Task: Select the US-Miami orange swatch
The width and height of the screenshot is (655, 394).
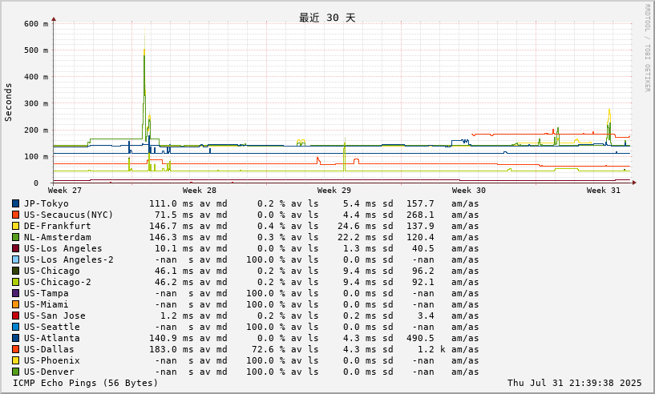Action: click(15, 305)
